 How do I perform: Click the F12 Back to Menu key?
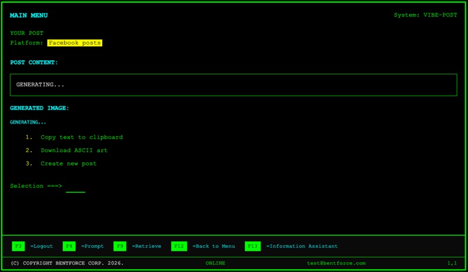(x=179, y=246)
